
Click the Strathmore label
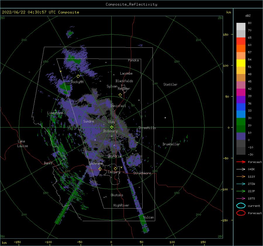tap(142, 173)
